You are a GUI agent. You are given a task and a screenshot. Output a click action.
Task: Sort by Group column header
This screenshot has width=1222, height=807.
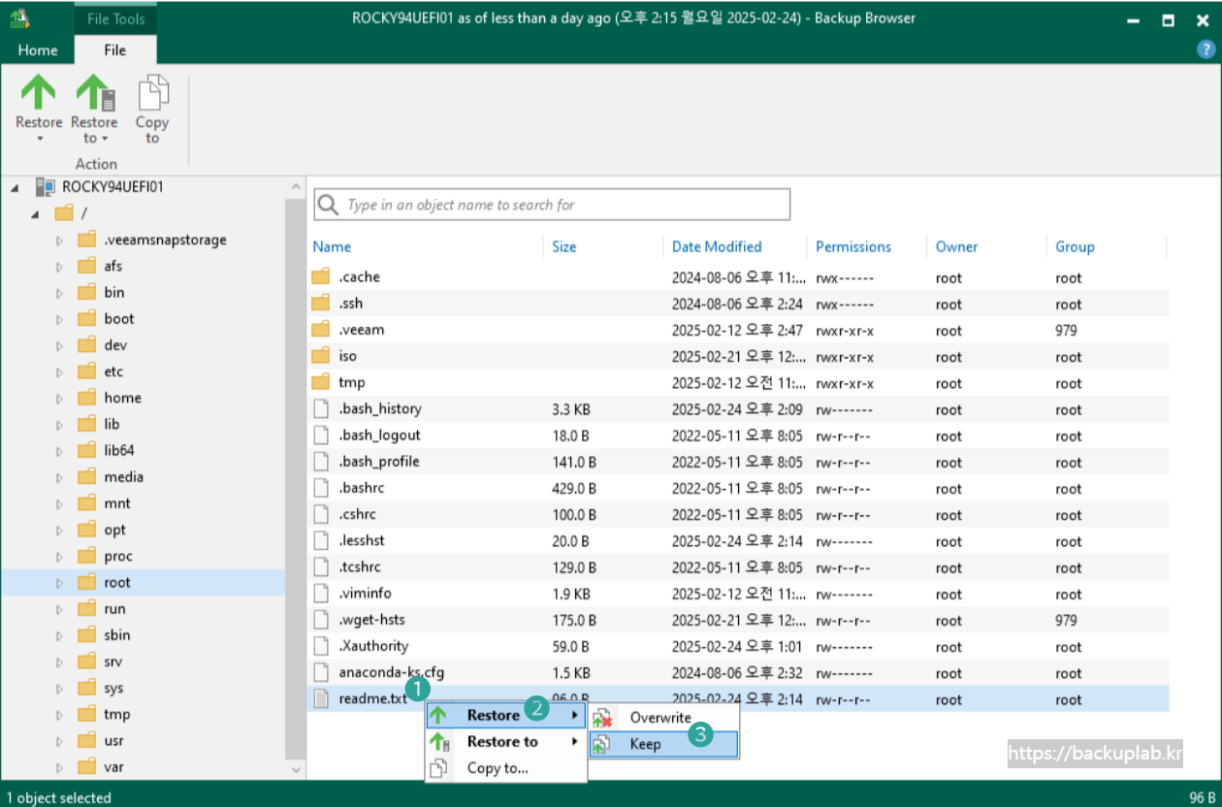pyautogui.click(x=1075, y=246)
